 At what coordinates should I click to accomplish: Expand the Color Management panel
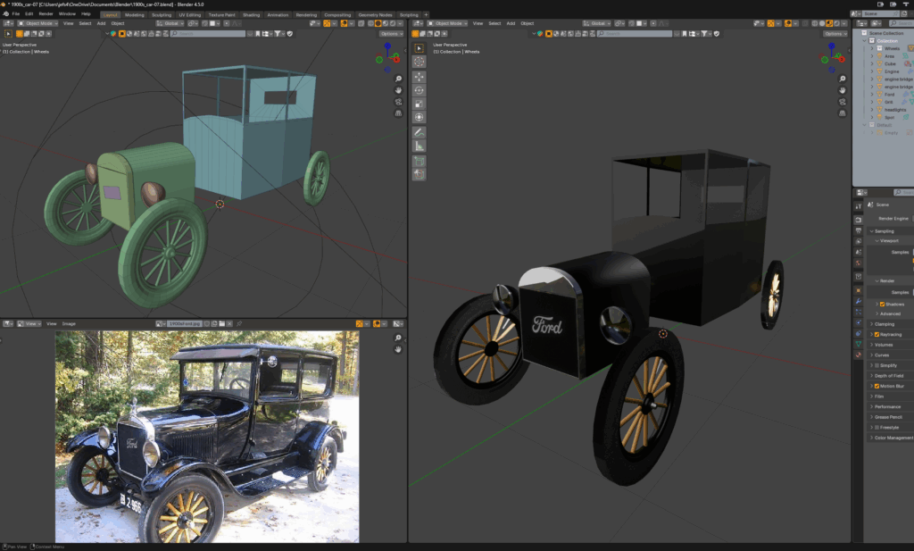coord(893,438)
